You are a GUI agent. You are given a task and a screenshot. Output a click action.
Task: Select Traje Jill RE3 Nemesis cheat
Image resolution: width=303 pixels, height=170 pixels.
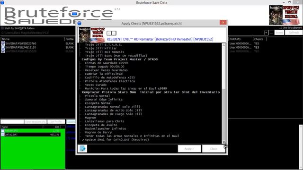coord(104,52)
